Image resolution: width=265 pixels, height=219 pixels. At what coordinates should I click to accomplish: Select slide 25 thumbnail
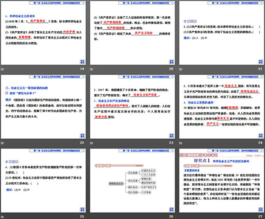[x=44, y=180]
